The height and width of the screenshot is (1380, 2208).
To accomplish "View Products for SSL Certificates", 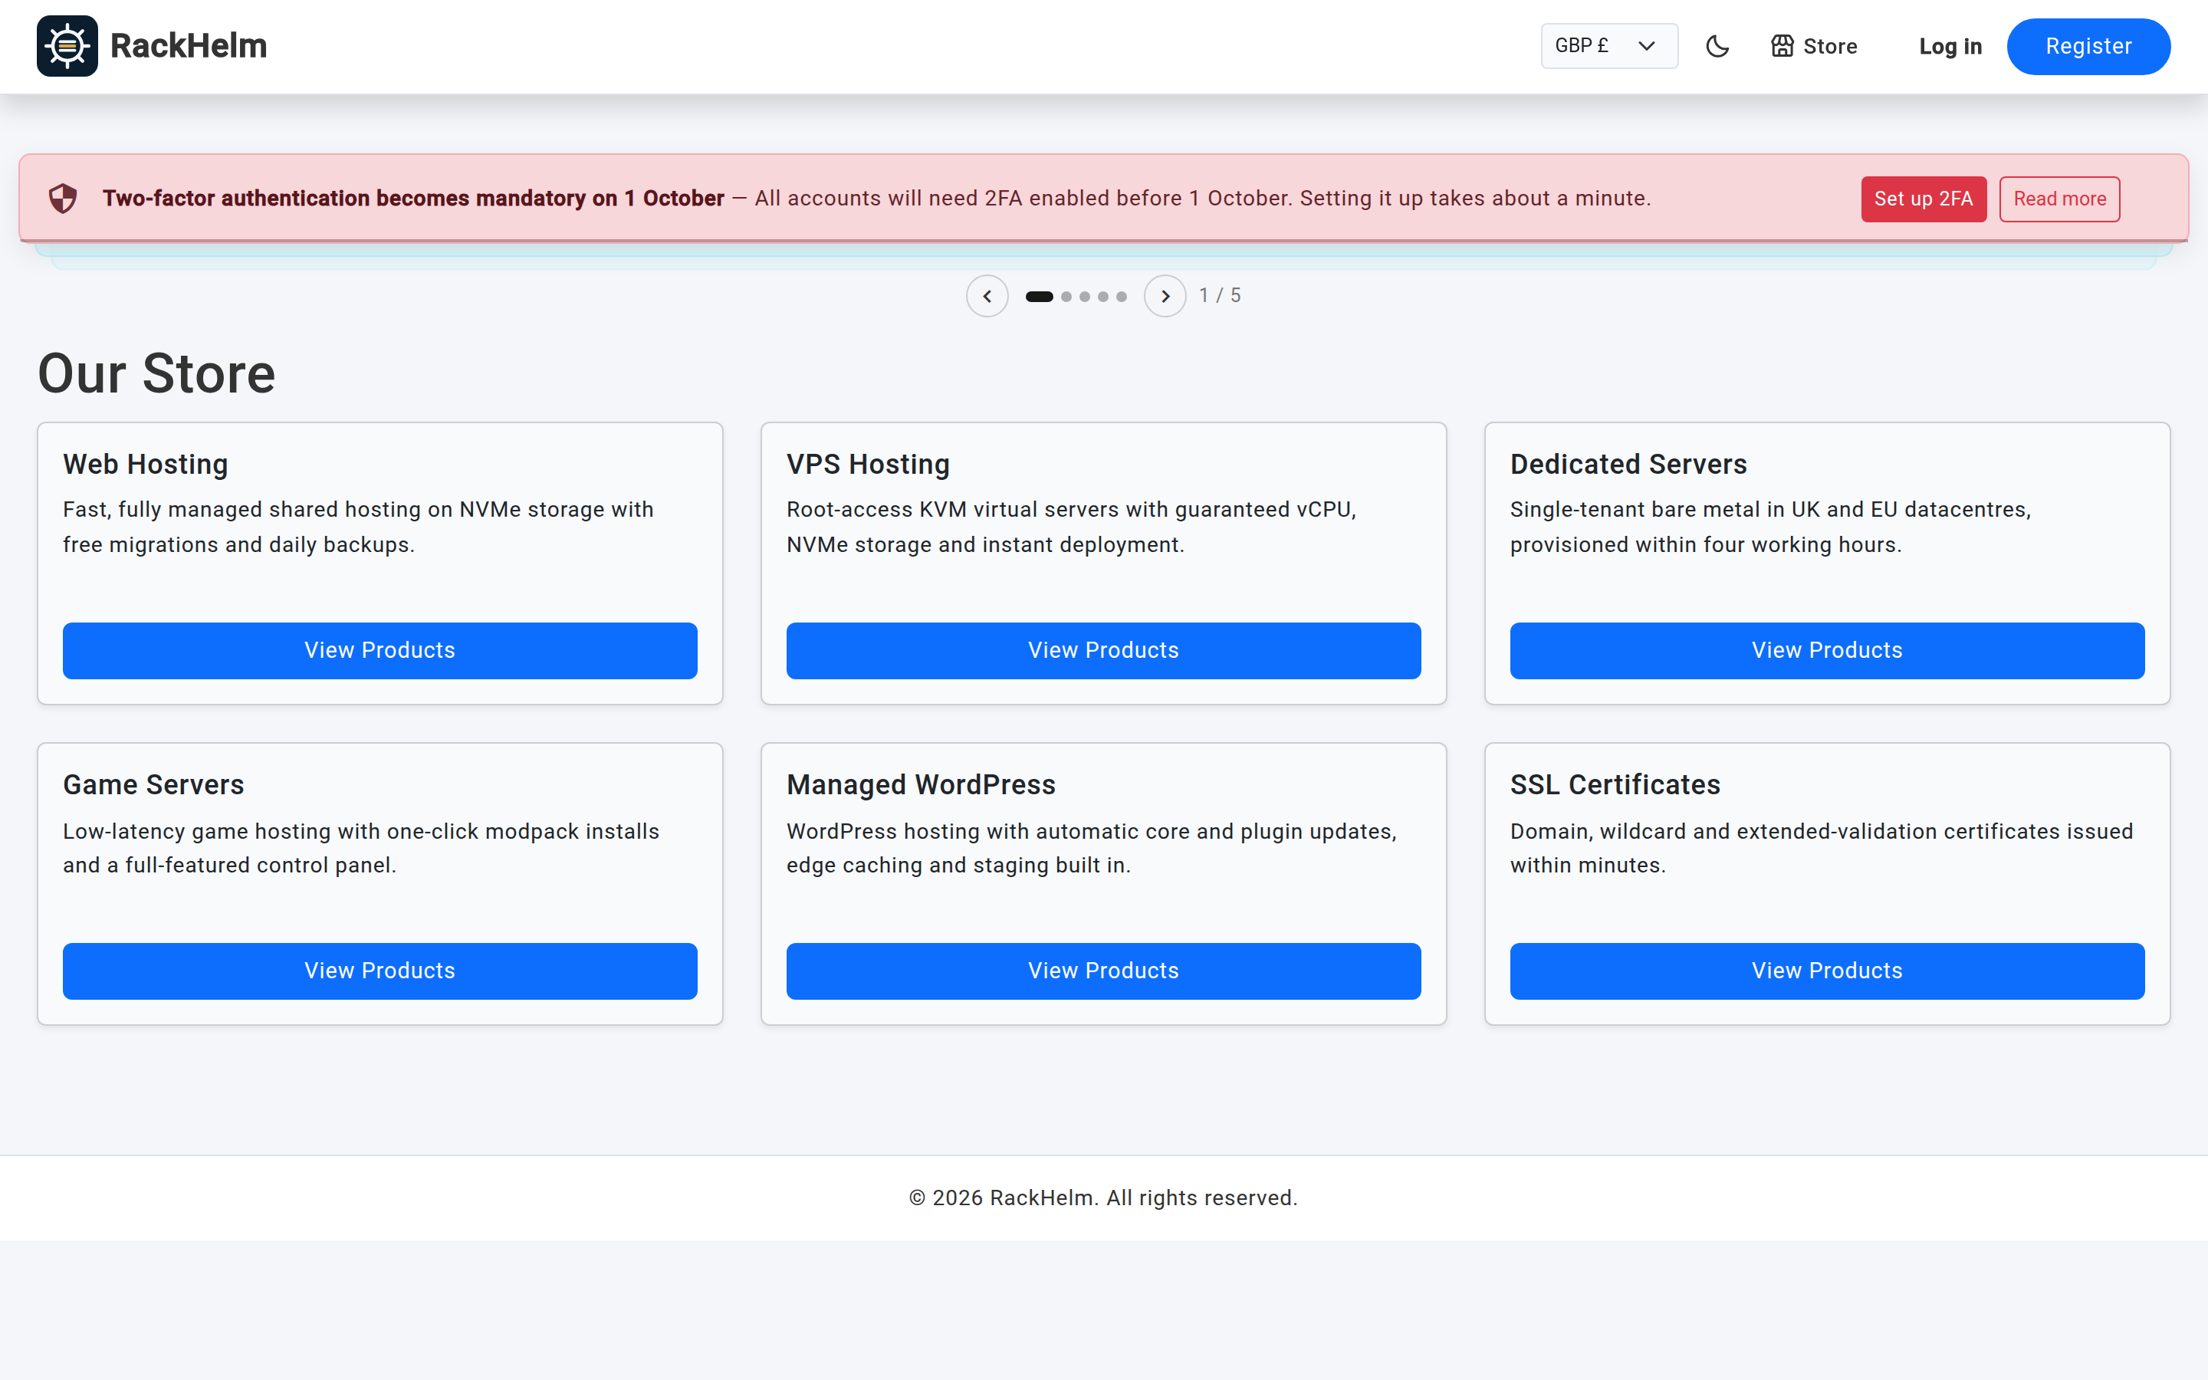I will pos(1827,971).
